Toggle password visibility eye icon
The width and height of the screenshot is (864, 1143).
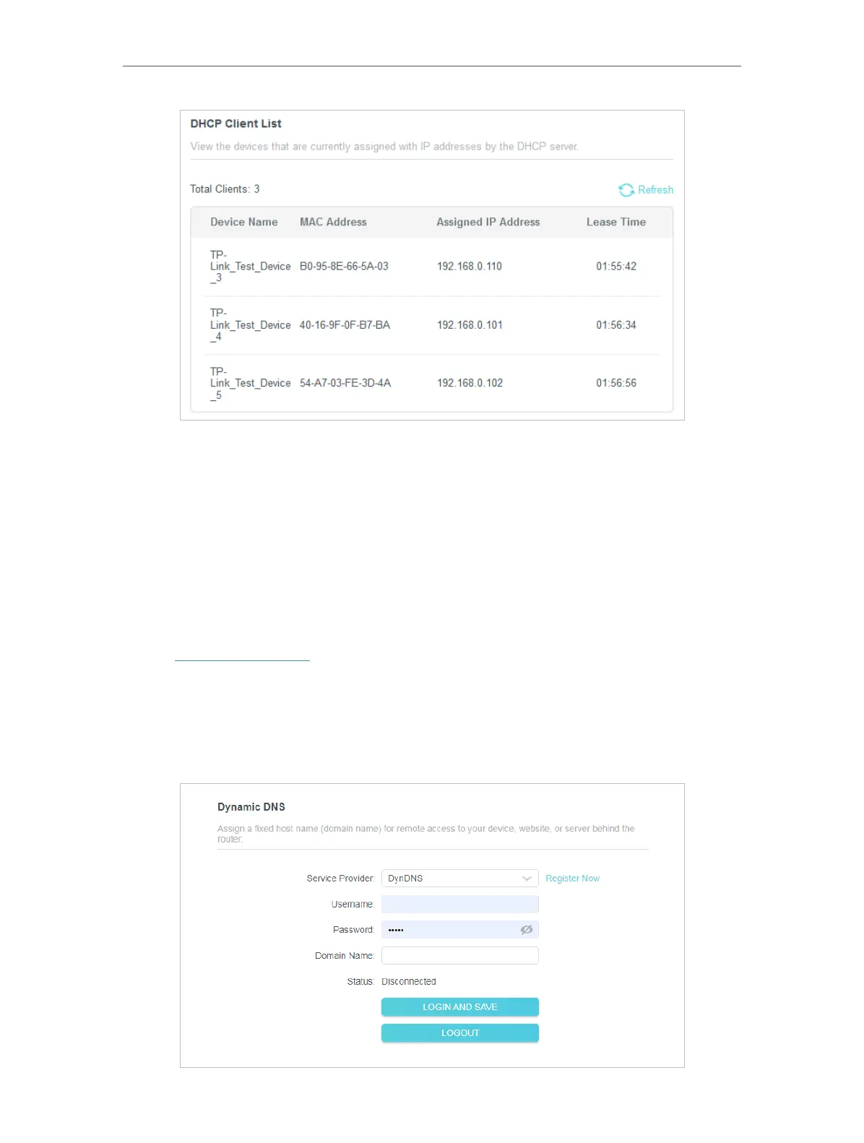coord(527,930)
